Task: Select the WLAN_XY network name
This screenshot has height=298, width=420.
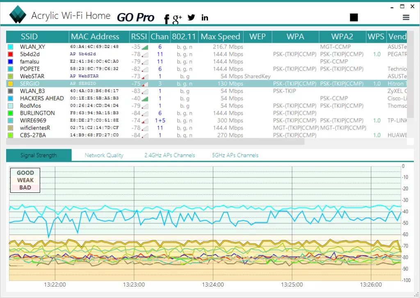Action: [x=33, y=47]
